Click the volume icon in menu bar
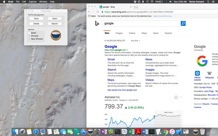 (x=171, y=2)
